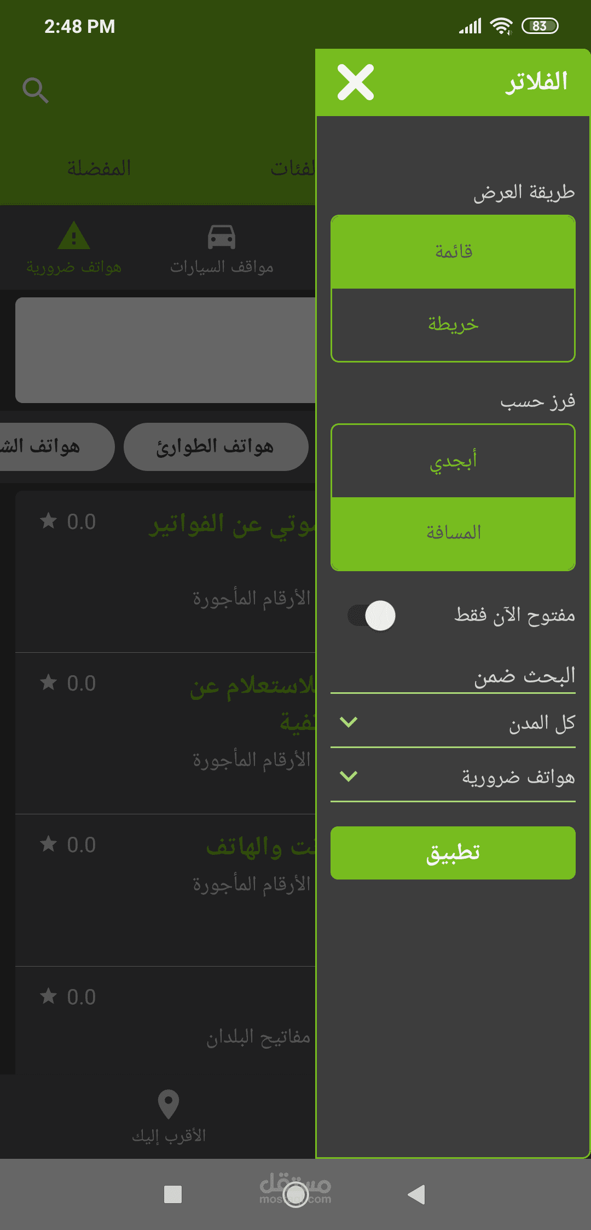Tap the star rating of first listing

[x=68, y=521]
